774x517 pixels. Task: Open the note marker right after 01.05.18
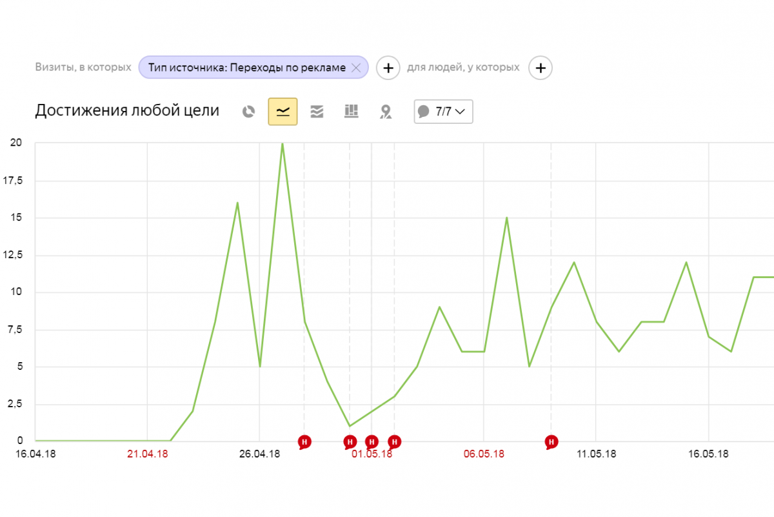coord(394,442)
